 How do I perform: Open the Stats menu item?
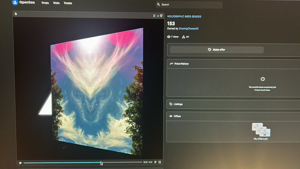coord(56,3)
